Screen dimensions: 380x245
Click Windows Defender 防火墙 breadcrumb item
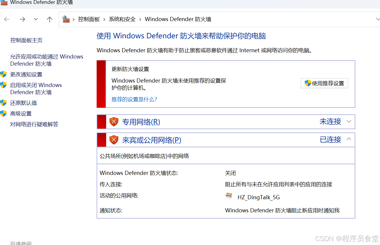pos(178,19)
